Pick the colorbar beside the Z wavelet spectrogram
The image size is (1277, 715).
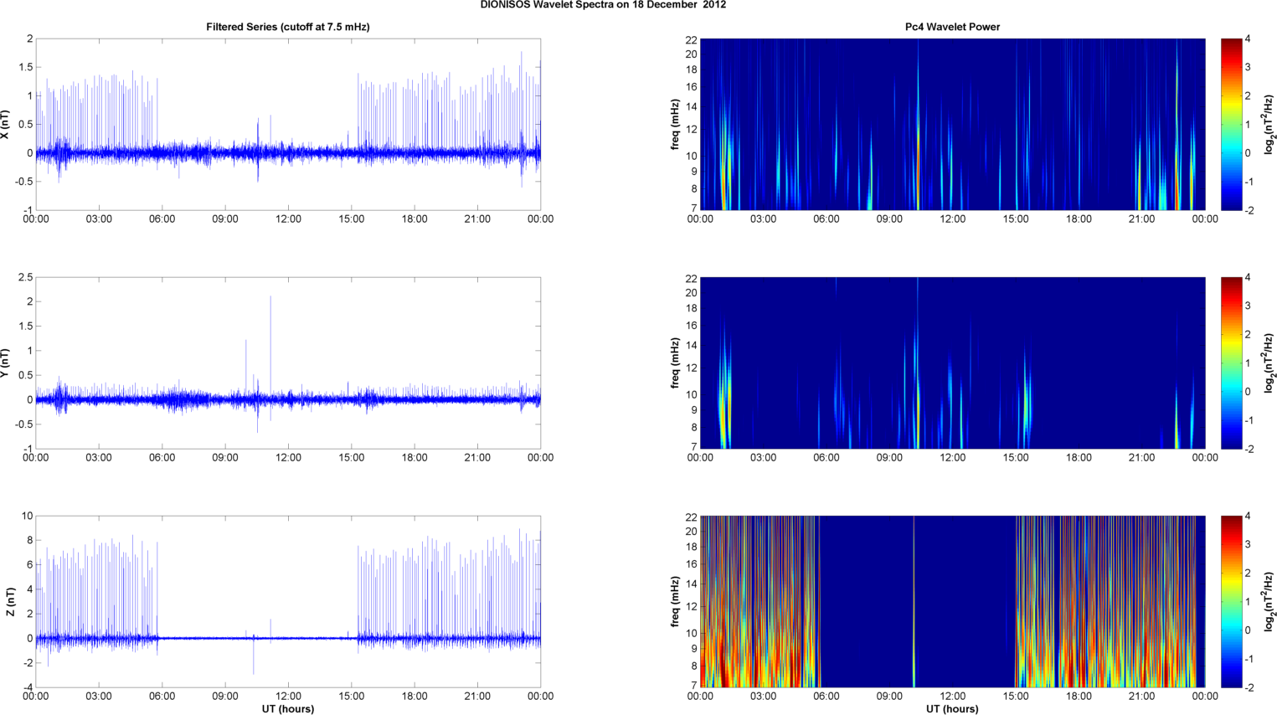[1233, 602]
